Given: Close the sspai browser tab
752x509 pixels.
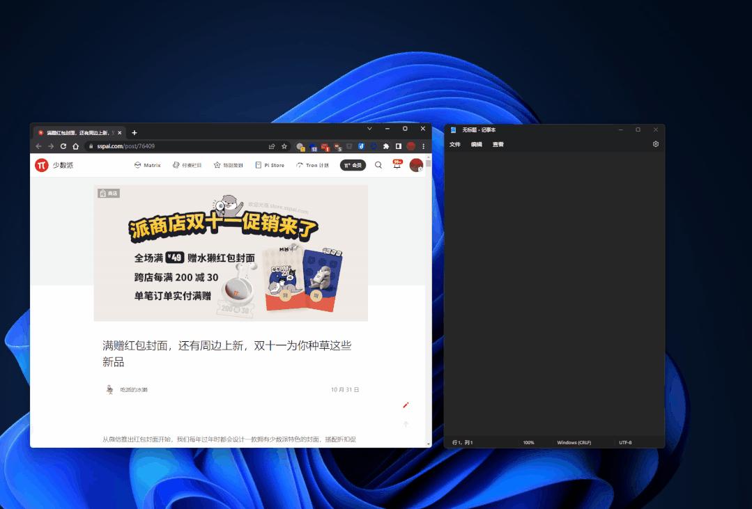Looking at the screenshot, I should pyautogui.click(x=119, y=133).
